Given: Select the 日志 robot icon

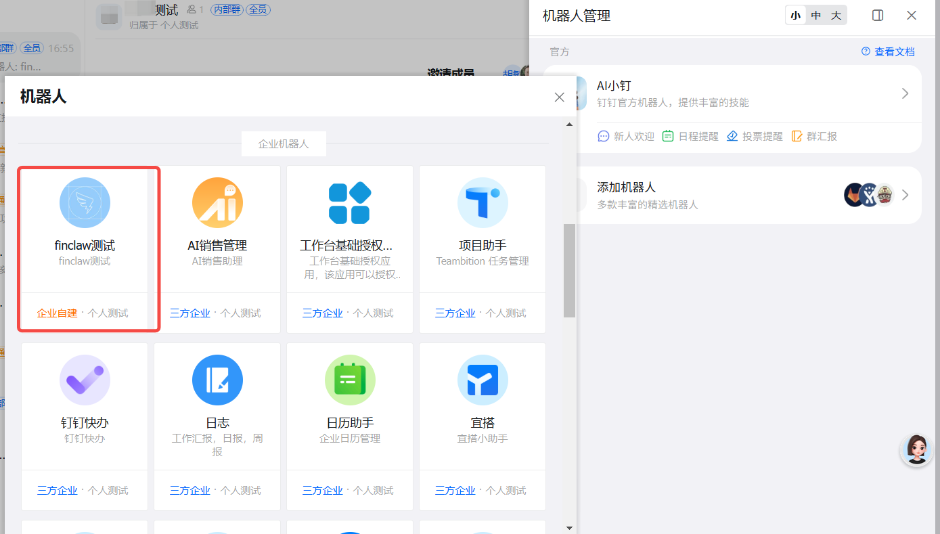Looking at the screenshot, I should pos(217,380).
